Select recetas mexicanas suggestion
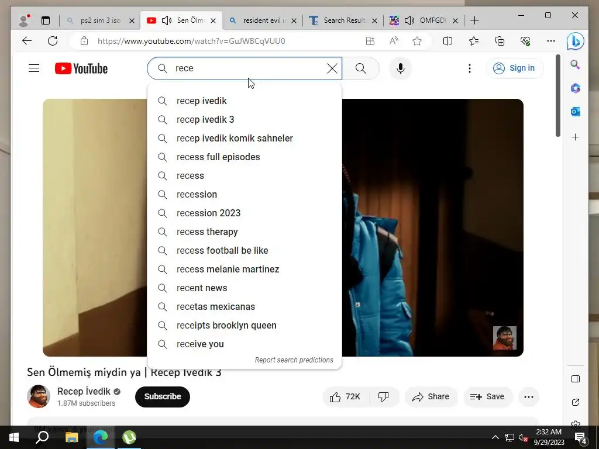This screenshot has width=599, height=449. 245,306
